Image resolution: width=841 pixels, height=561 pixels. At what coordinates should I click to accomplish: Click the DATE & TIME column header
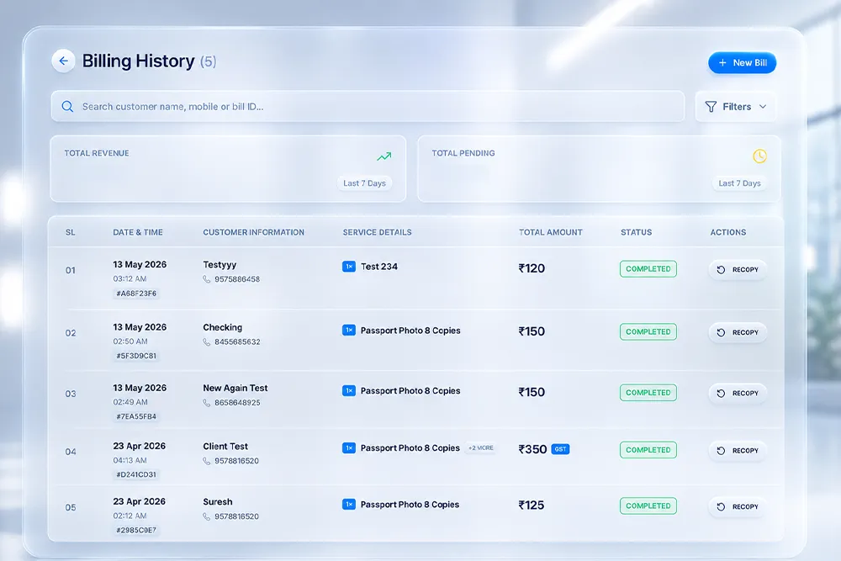click(138, 232)
